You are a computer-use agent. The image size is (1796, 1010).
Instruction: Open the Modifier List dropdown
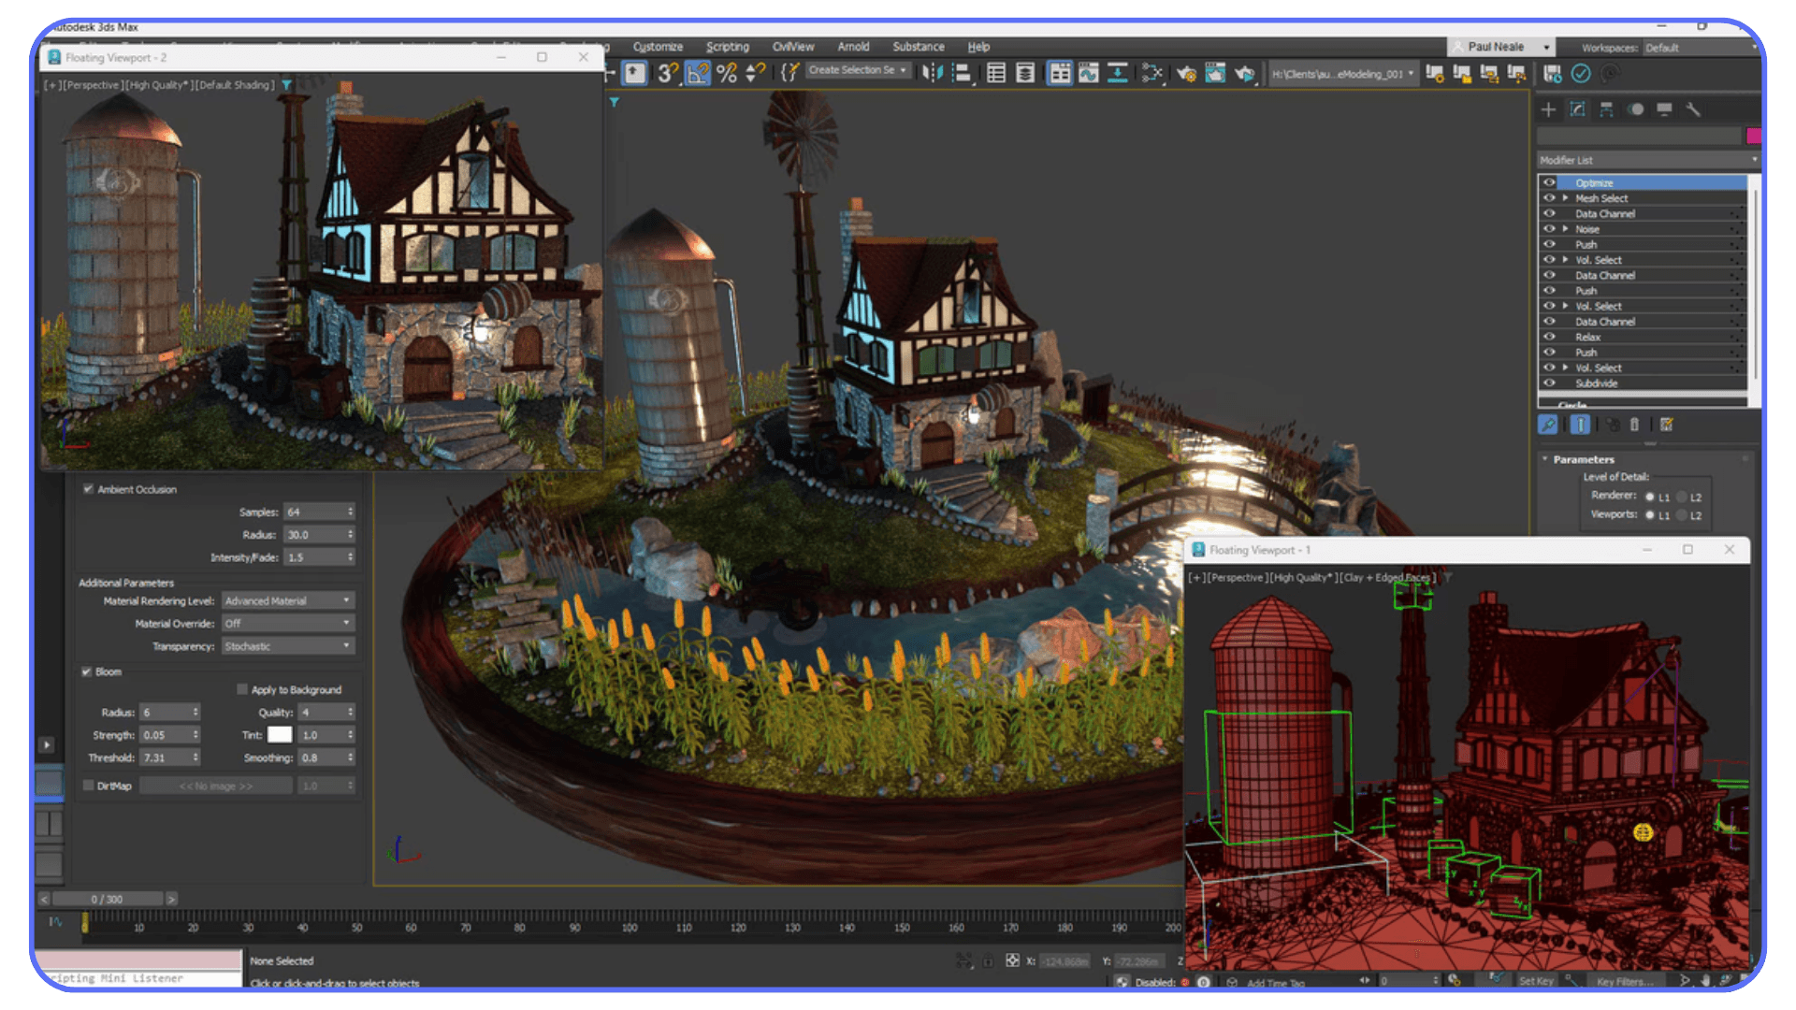click(1648, 160)
